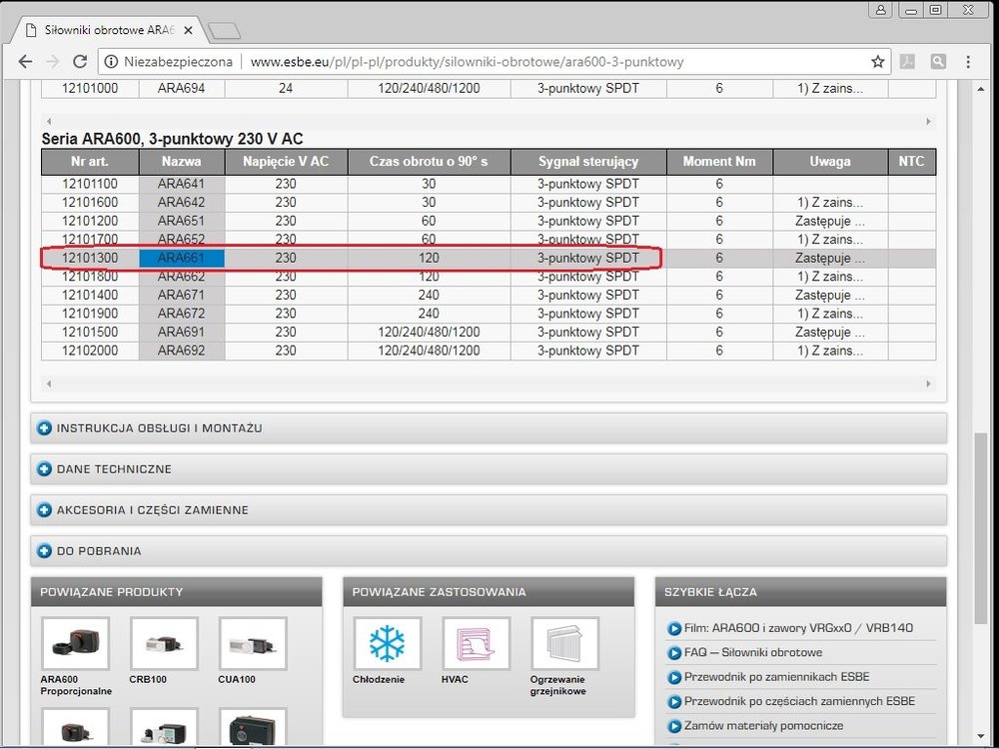Click the PDF extension icon in toolbar
The height and width of the screenshot is (749, 999).
click(909, 62)
